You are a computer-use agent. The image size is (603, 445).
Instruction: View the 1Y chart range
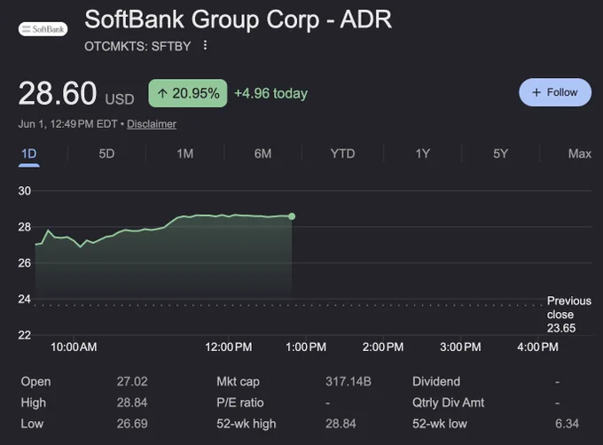coord(422,153)
